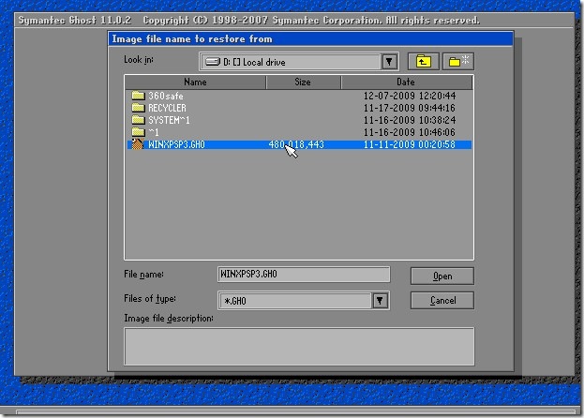Click the File name label
This screenshot has width=584, height=418.
pyautogui.click(x=143, y=275)
